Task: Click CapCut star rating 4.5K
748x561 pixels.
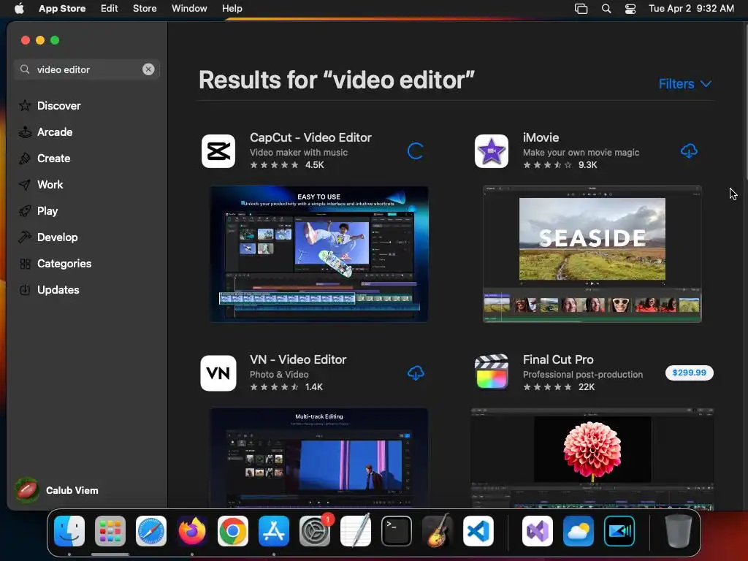Action: [x=286, y=165]
